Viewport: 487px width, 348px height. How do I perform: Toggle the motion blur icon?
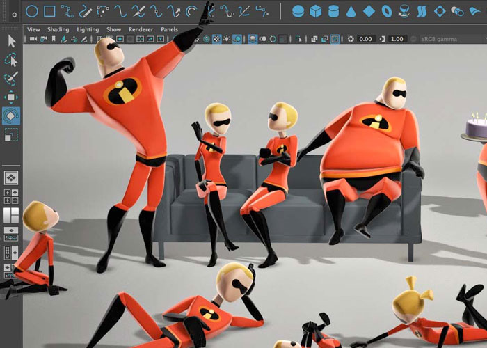263,39
